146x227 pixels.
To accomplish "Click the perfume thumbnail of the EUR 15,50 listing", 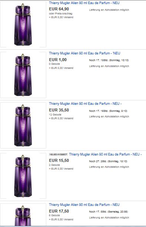I will [23, 176].
